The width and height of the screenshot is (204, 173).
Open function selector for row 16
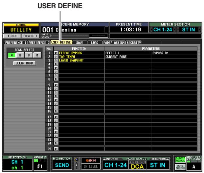coord(56,111)
